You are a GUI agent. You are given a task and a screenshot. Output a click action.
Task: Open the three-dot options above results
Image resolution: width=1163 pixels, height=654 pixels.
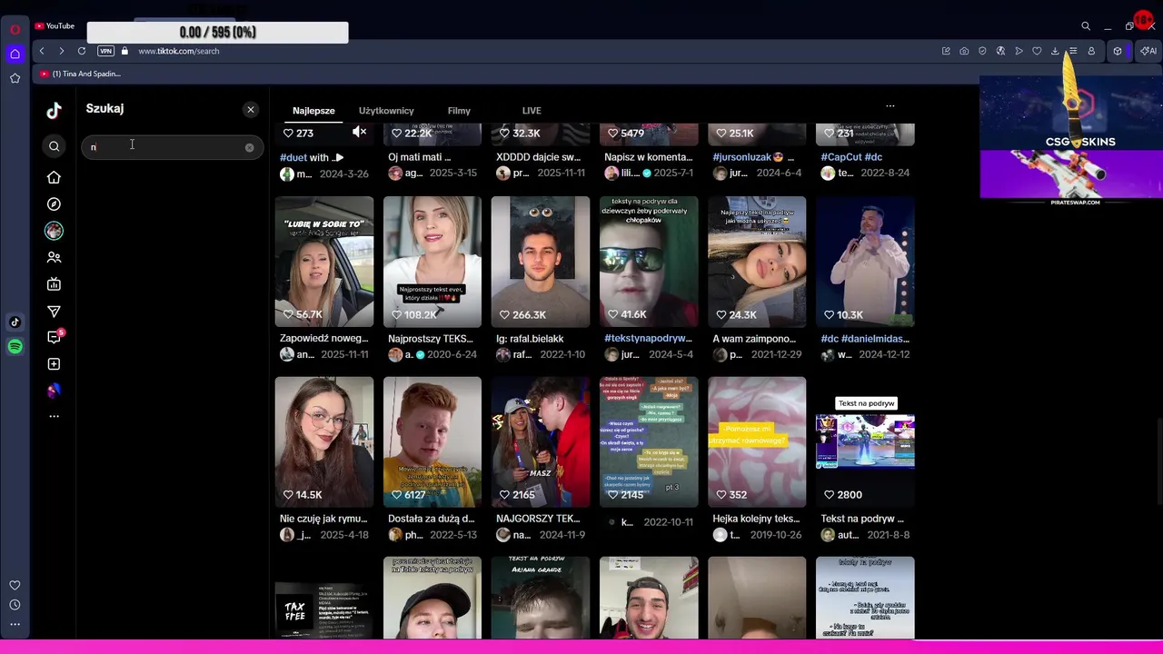tap(890, 106)
